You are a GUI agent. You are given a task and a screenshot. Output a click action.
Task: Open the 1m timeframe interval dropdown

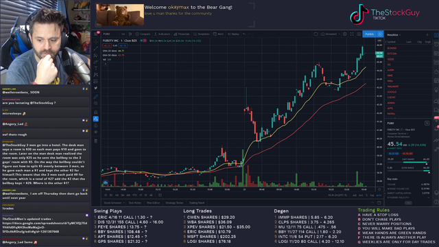coord(123,34)
